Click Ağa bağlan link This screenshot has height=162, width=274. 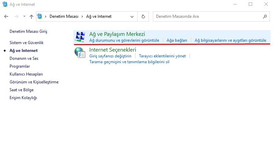[177, 40]
